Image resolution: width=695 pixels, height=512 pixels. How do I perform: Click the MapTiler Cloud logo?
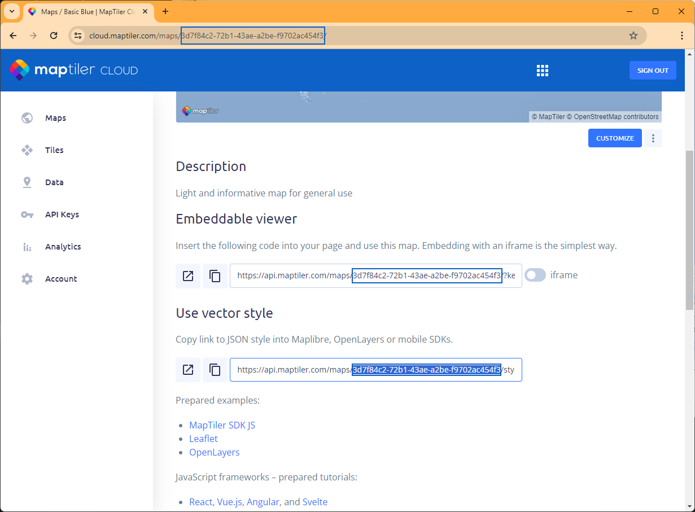73,70
